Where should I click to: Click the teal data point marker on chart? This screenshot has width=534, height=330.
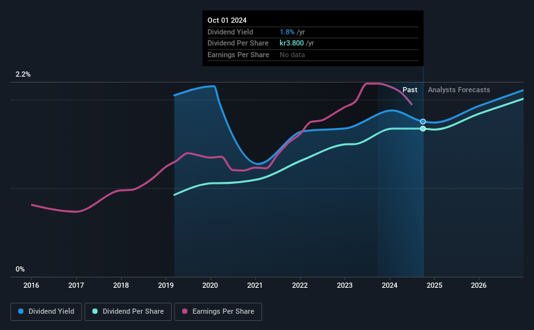pyautogui.click(x=423, y=129)
